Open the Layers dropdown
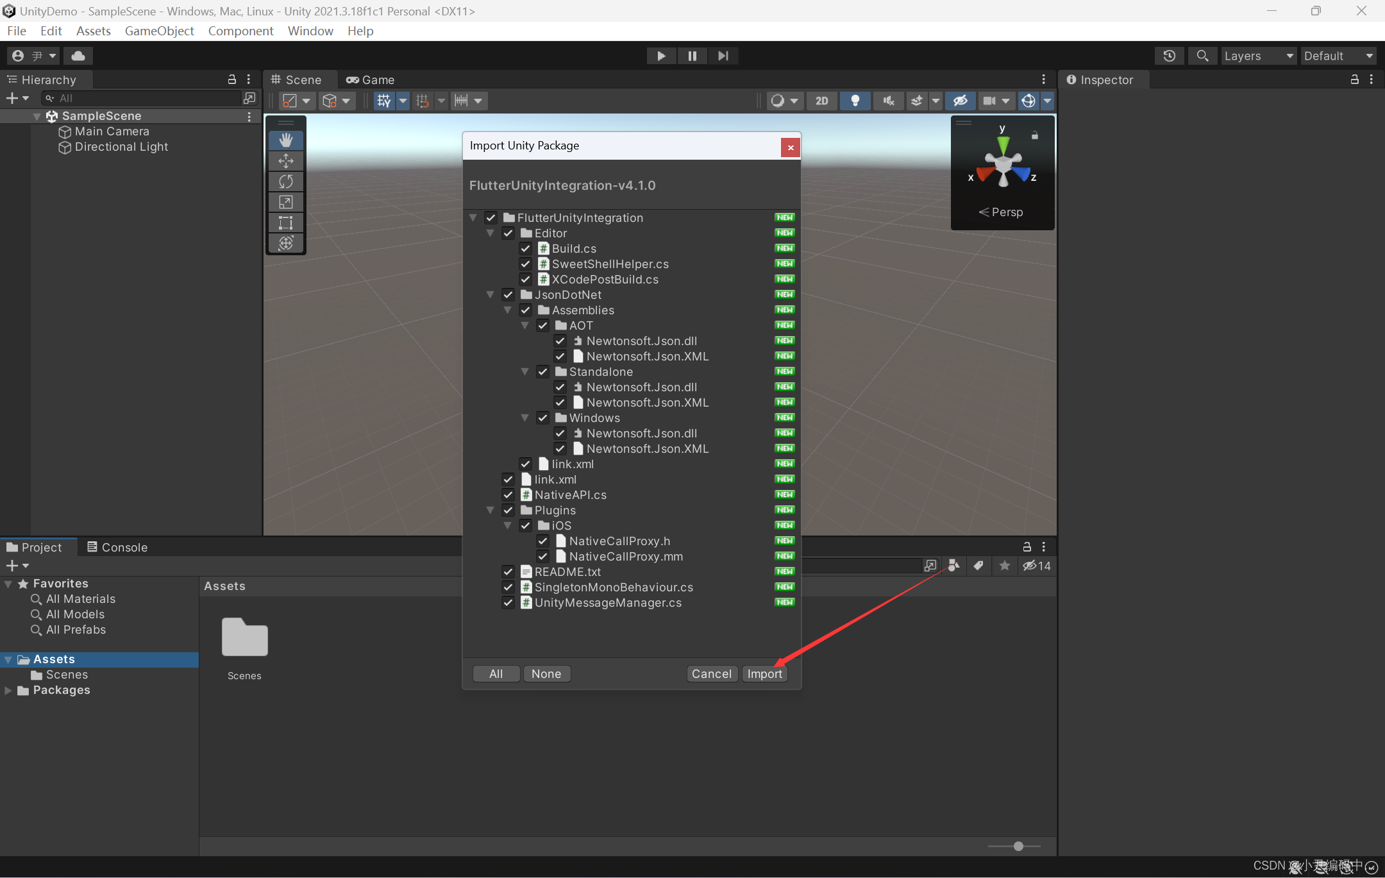 pos(1259,56)
